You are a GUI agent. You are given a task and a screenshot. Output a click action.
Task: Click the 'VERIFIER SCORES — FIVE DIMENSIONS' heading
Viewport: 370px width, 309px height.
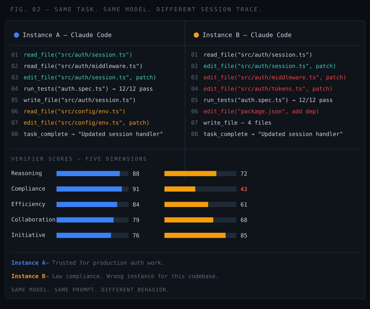(x=79, y=159)
